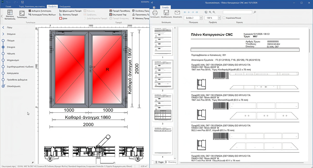
Task: Click the Αποστολή envelope icon
Action: pos(177,13)
